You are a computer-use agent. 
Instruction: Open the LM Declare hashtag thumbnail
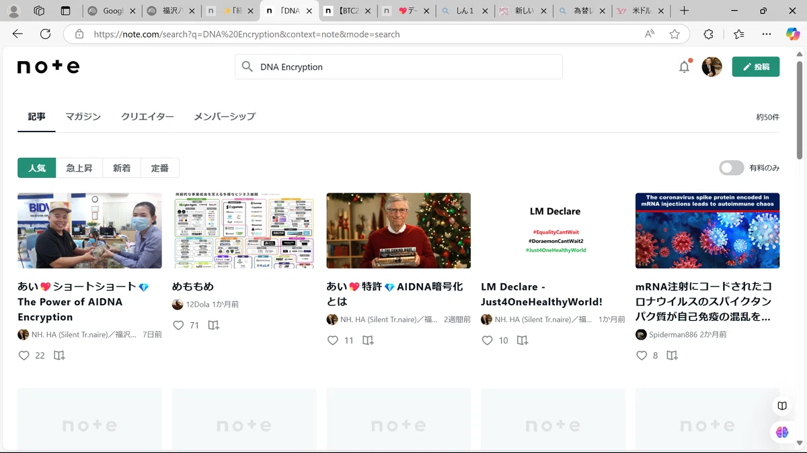coord(553,231)
